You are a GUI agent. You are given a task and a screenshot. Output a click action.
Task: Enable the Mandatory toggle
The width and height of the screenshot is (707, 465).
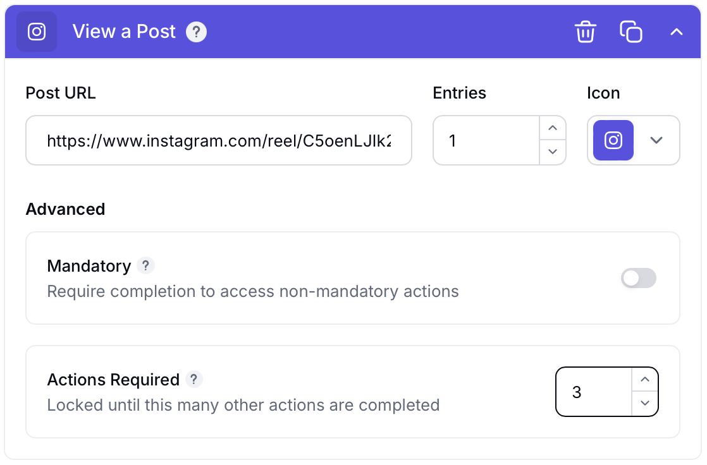[x=639, y=278]
